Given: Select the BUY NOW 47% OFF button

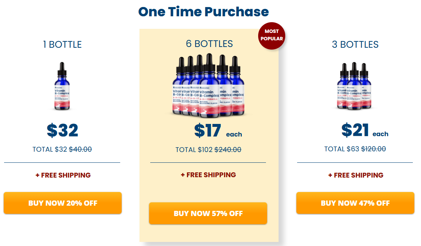Looking at the screenshot, I should [x=355, y=203].
